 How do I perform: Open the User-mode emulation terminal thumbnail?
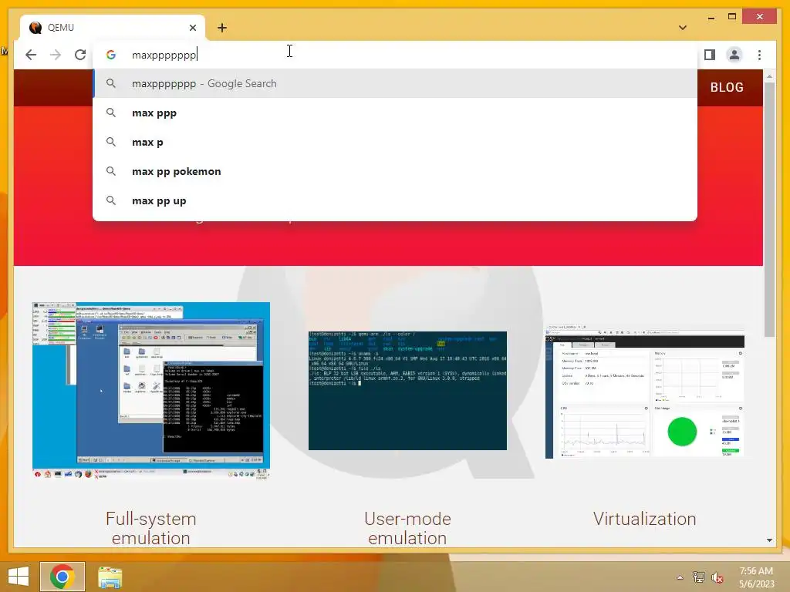pos(407,391)
